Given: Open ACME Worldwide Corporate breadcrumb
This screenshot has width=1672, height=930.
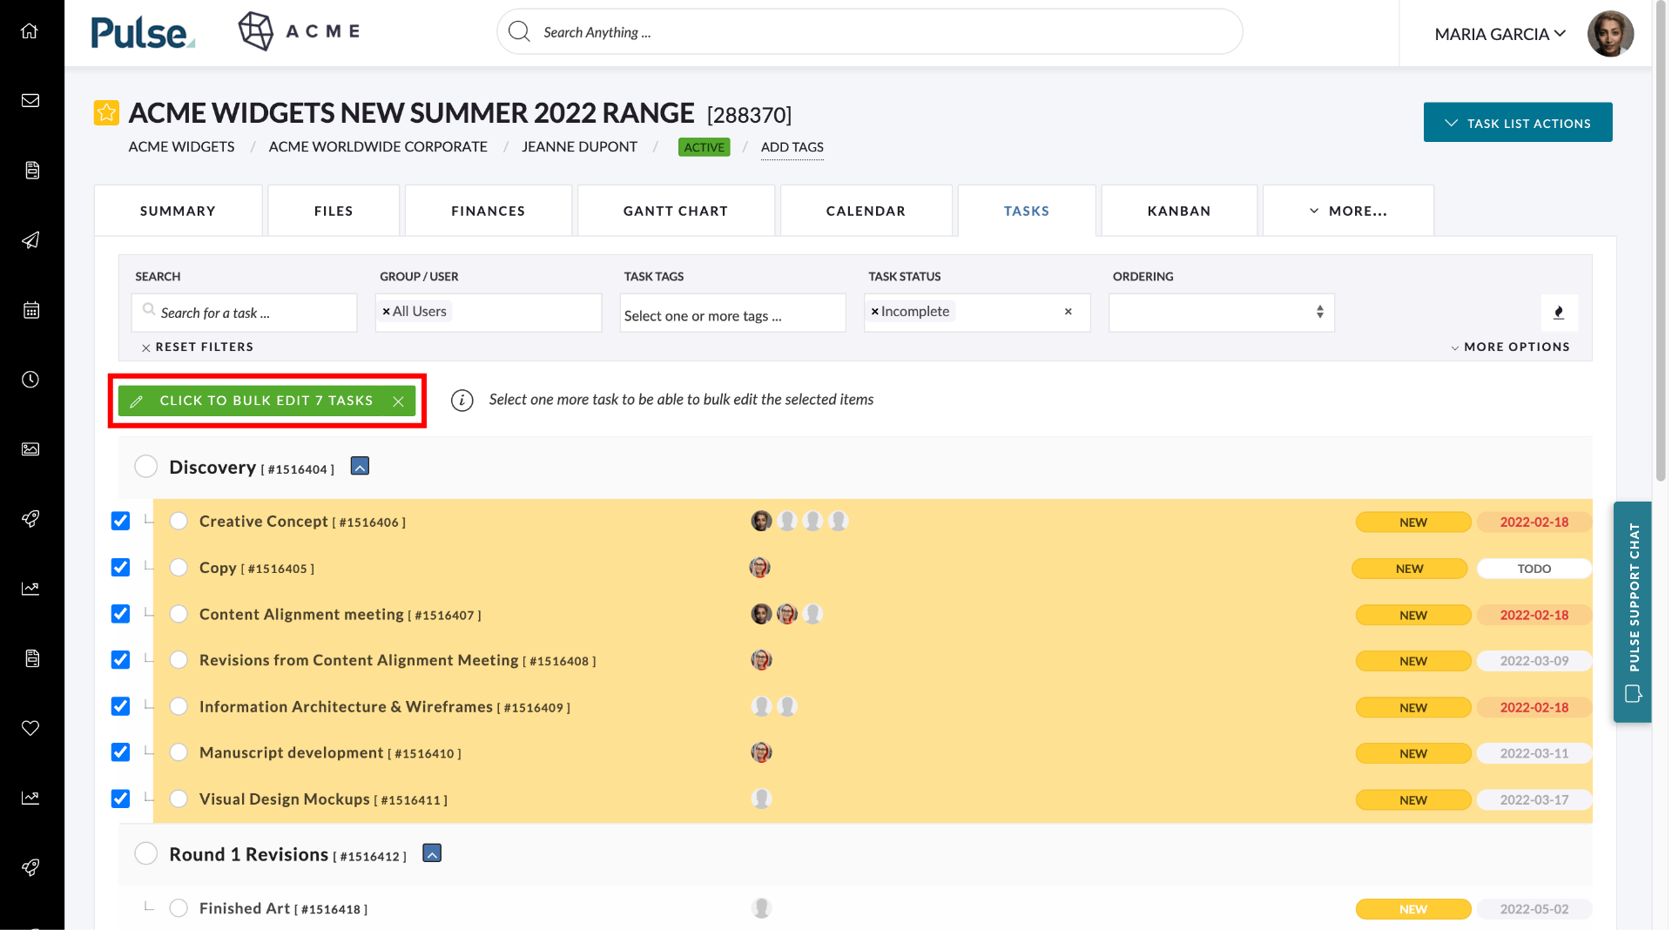Looking at the screenshot, I should pyautogui.click(x=378, y=147).
